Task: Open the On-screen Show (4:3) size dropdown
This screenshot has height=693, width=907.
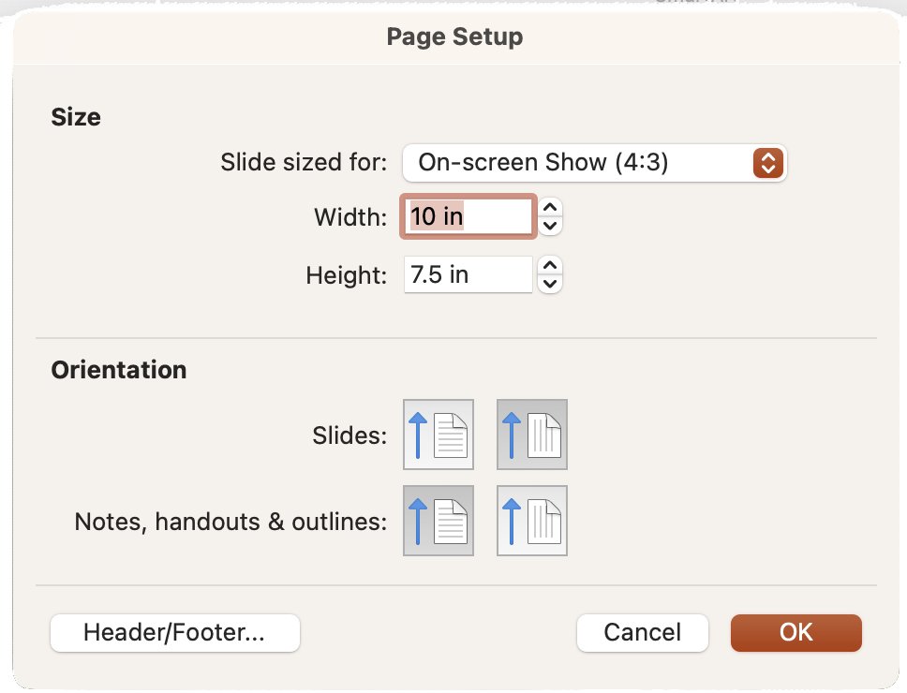Action: pyautogui.click(x=594, y=162)
